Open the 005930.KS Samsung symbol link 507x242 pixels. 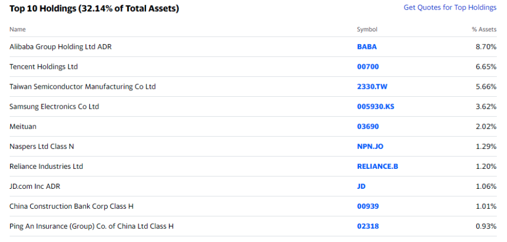tap(375, 106)
